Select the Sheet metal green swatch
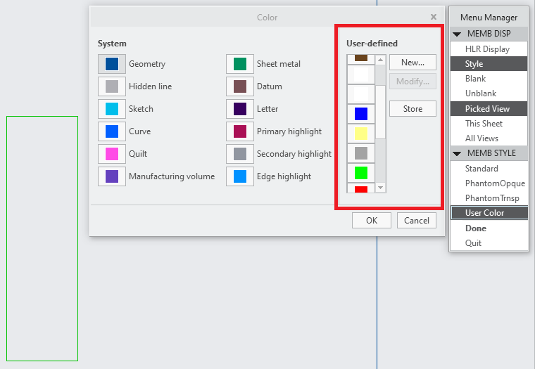This screenshot has width=535, height=369. click(240, 64)
